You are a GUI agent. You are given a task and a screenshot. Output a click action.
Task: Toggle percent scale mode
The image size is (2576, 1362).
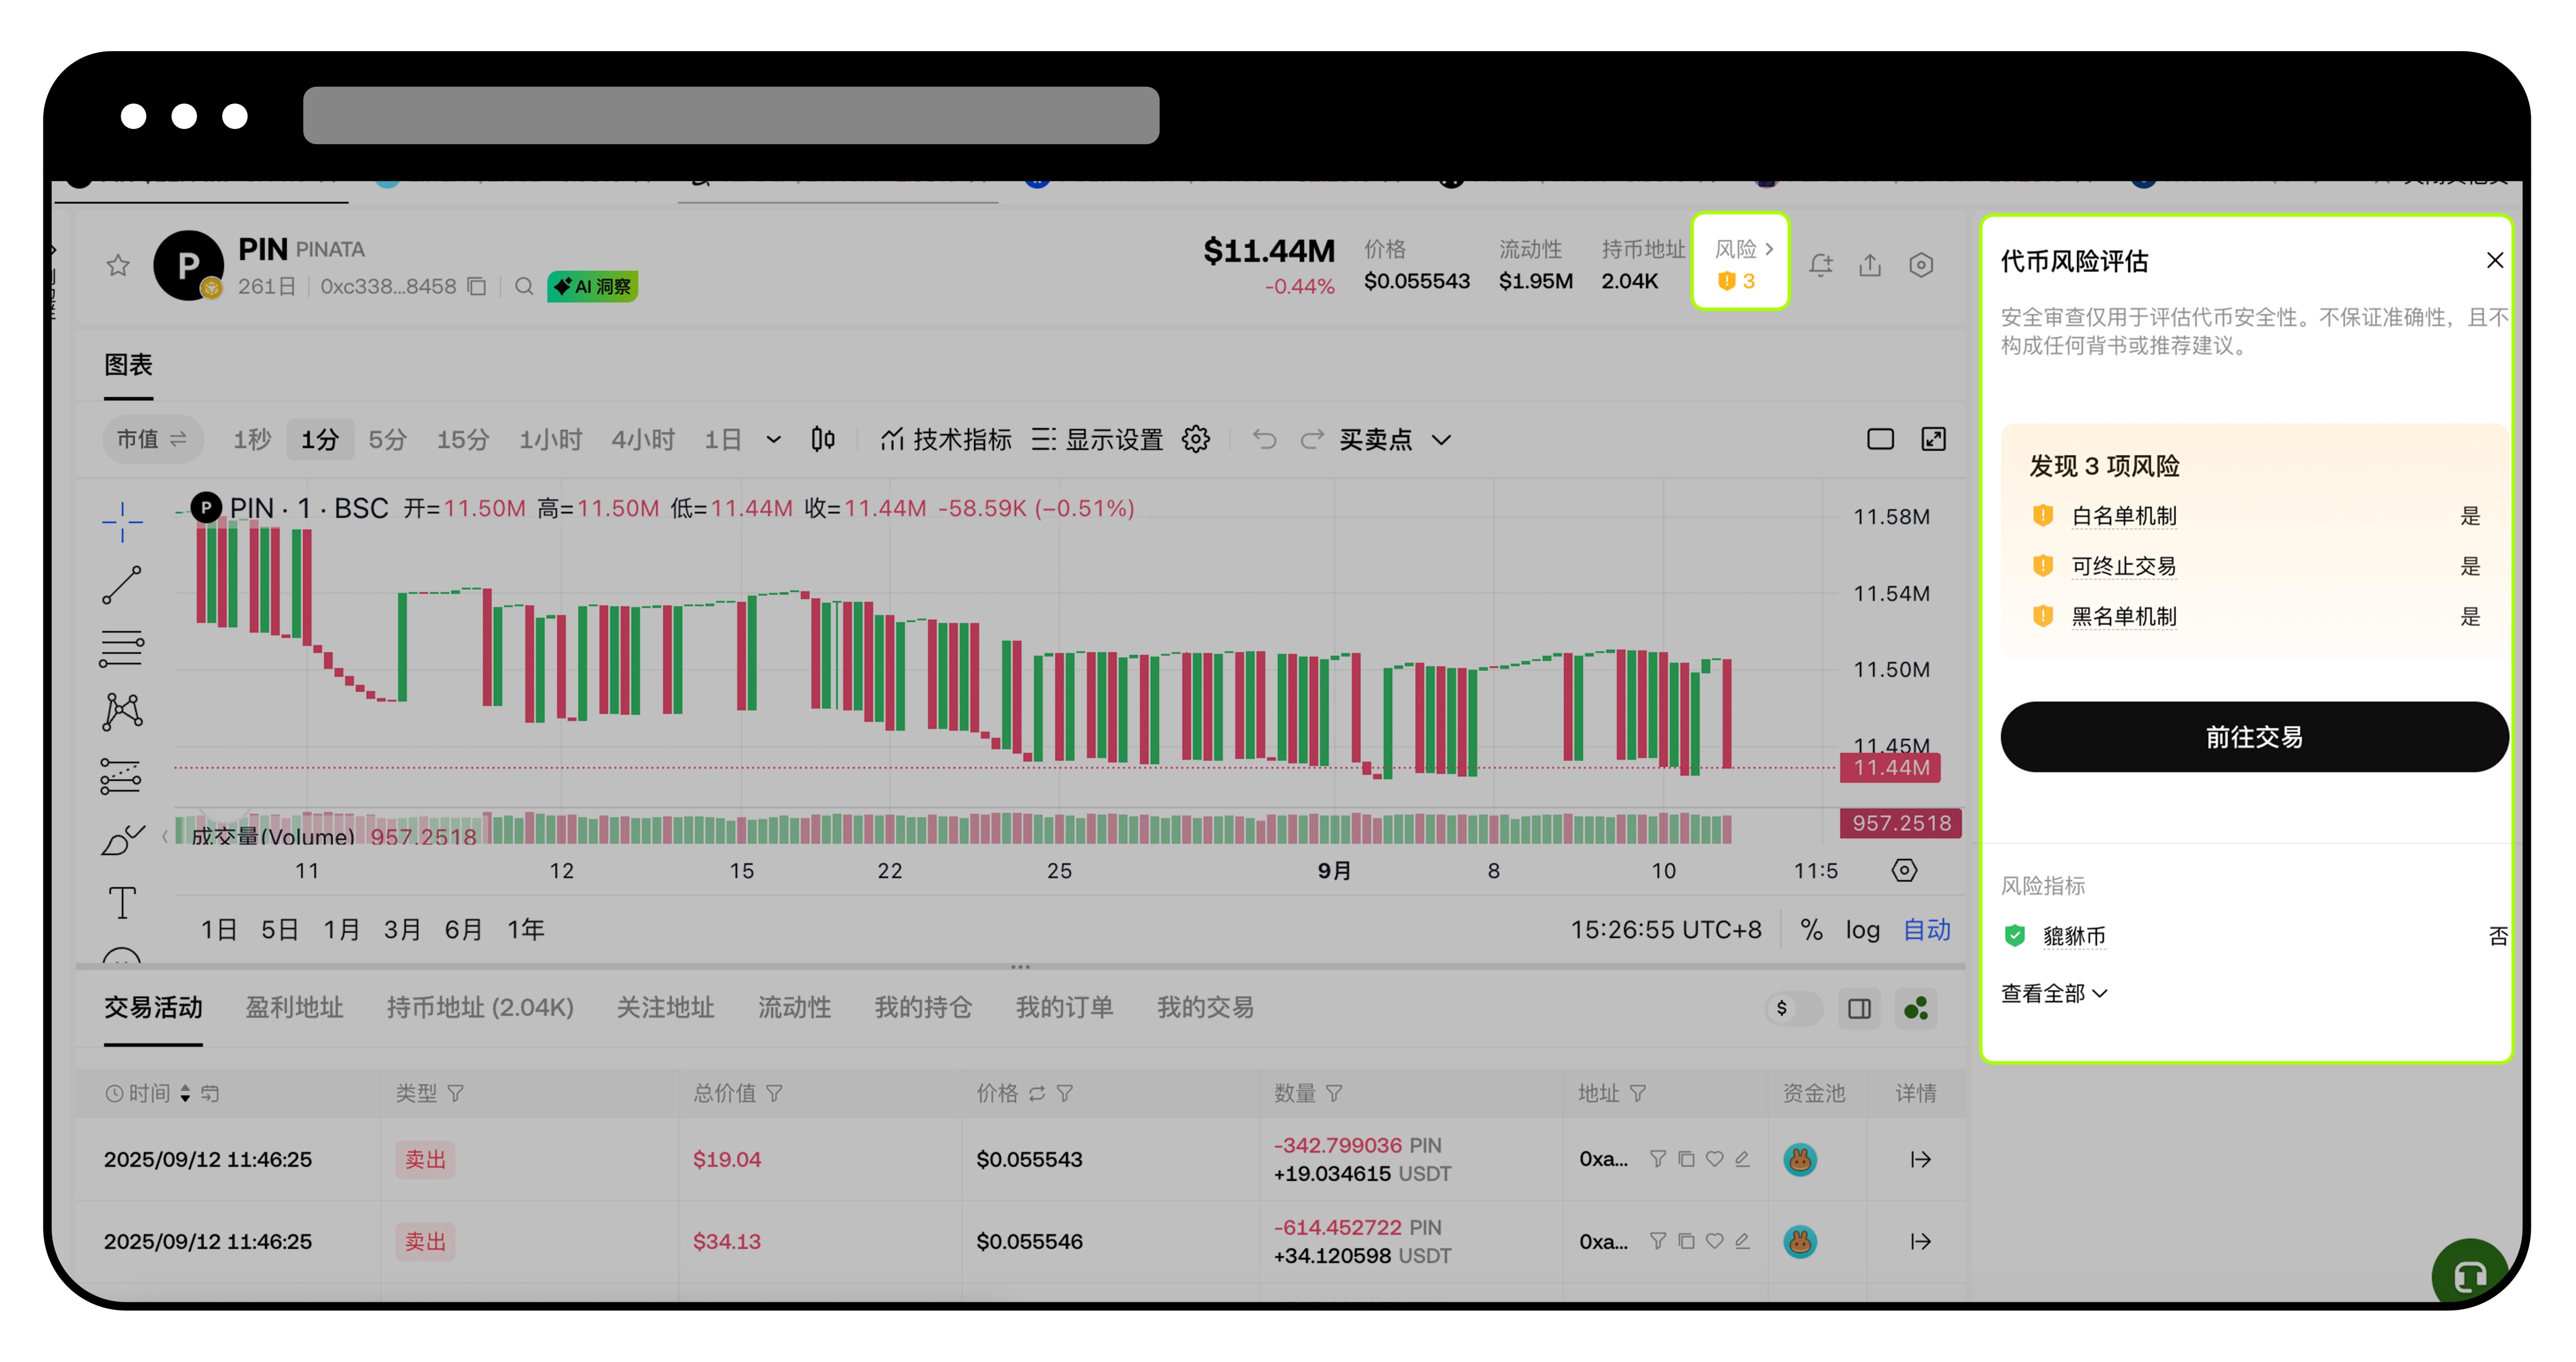(1811, 930)
